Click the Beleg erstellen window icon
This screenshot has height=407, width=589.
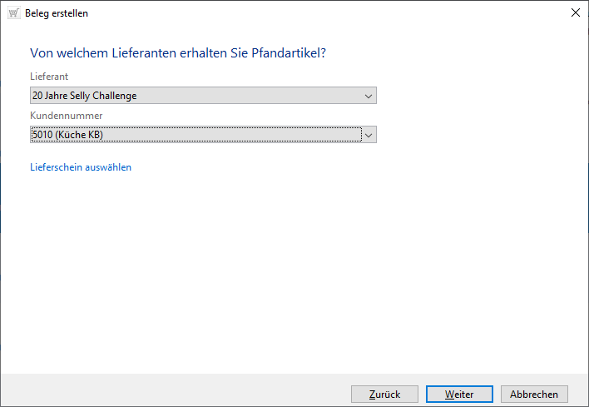tap(13, 12)
